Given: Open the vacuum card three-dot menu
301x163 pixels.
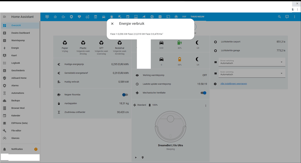Looking at the screenshot, I should coord(205,106).
